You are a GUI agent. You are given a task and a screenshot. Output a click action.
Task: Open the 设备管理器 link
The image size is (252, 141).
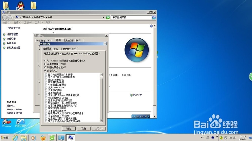[x=12, y=34]
